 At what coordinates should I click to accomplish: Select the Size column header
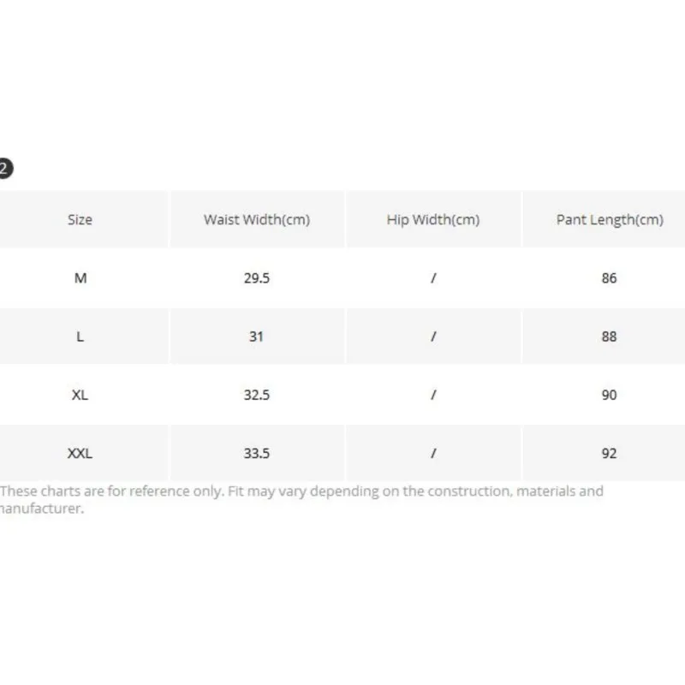[80, 220]
